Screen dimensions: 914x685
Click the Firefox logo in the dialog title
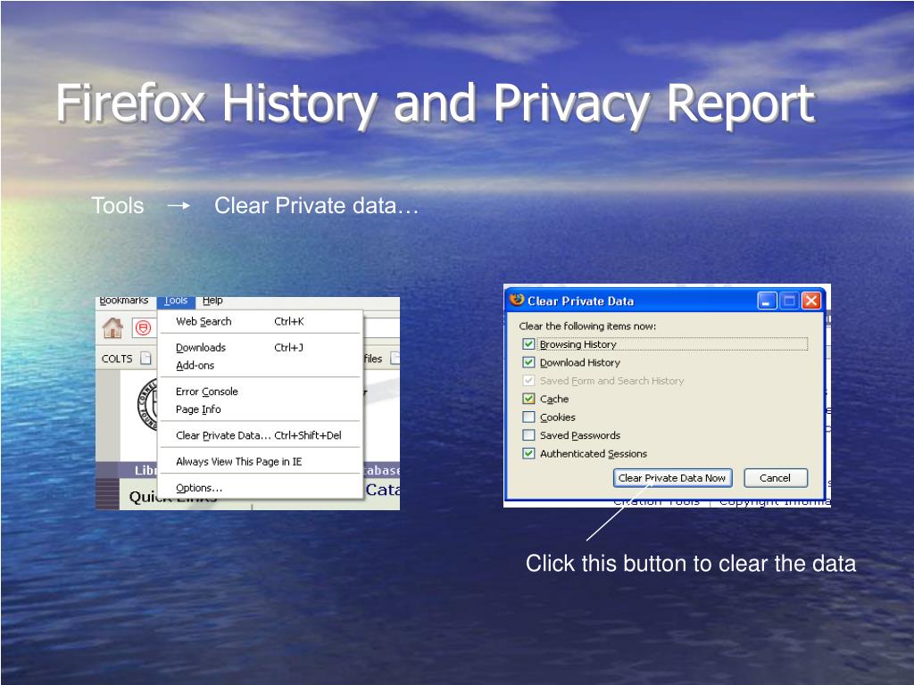pyautogui.click(x=517, y=300)
